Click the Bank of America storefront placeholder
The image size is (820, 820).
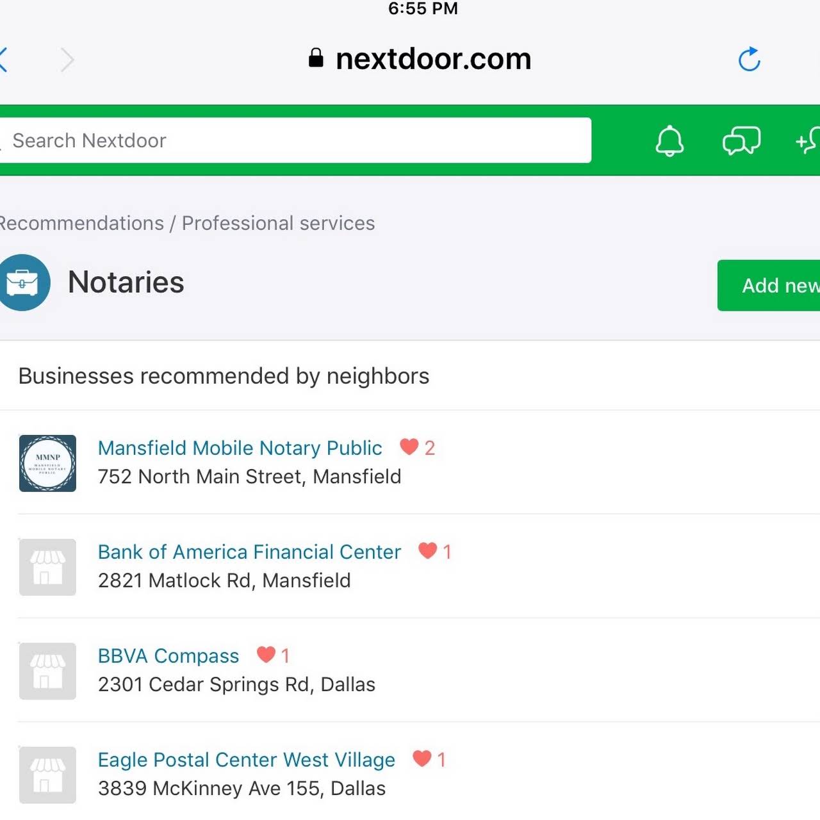tap(47, 567)
